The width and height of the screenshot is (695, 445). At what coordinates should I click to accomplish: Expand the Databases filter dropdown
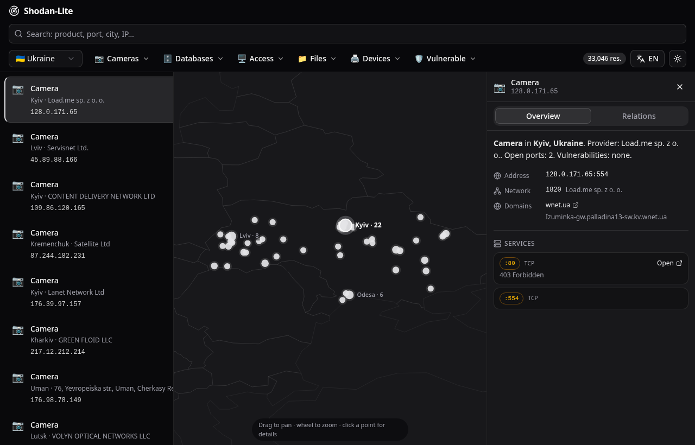point(193,59)
